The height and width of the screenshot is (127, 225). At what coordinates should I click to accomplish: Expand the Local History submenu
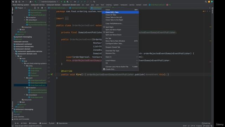(x=120, y=60)
